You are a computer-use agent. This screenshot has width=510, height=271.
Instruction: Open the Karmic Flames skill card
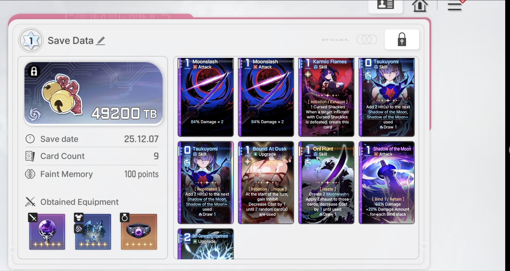pyautogui.click(x=326, y=97)
